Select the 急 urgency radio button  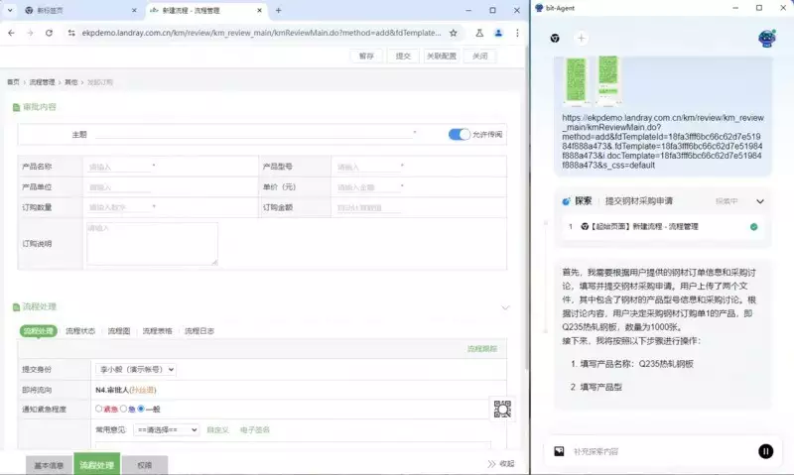(x=124, y=409)
